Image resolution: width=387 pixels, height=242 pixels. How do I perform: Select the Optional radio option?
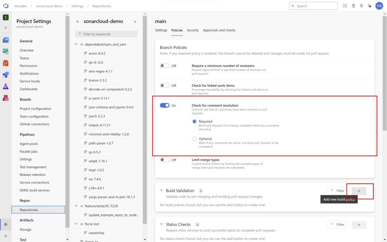(195, 139)
